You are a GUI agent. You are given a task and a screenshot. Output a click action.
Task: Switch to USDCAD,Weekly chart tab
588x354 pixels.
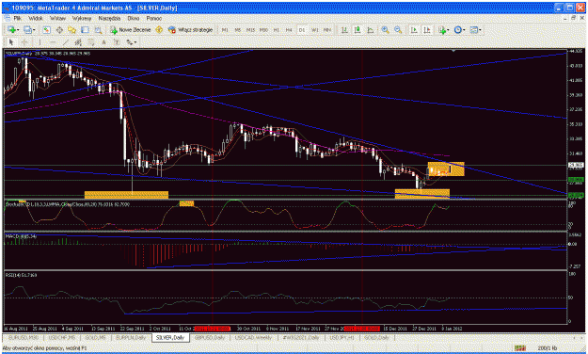pos(253,338)
